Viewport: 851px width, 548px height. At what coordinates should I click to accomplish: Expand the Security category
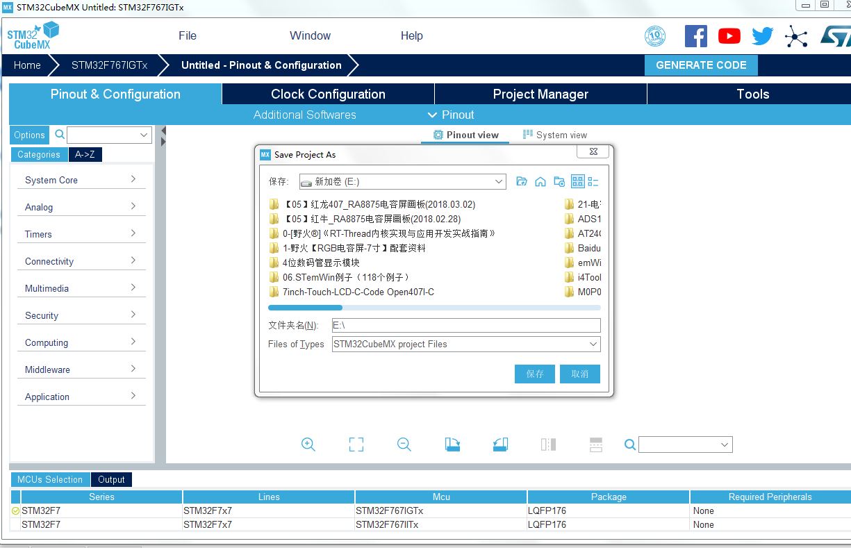81,315
